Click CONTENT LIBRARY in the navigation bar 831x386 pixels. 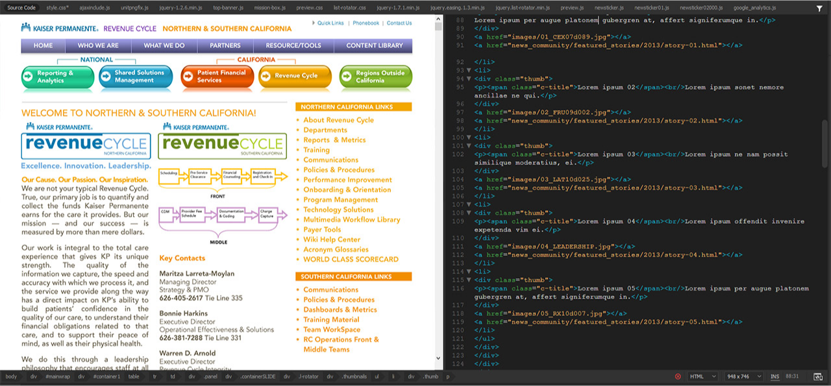374,45
